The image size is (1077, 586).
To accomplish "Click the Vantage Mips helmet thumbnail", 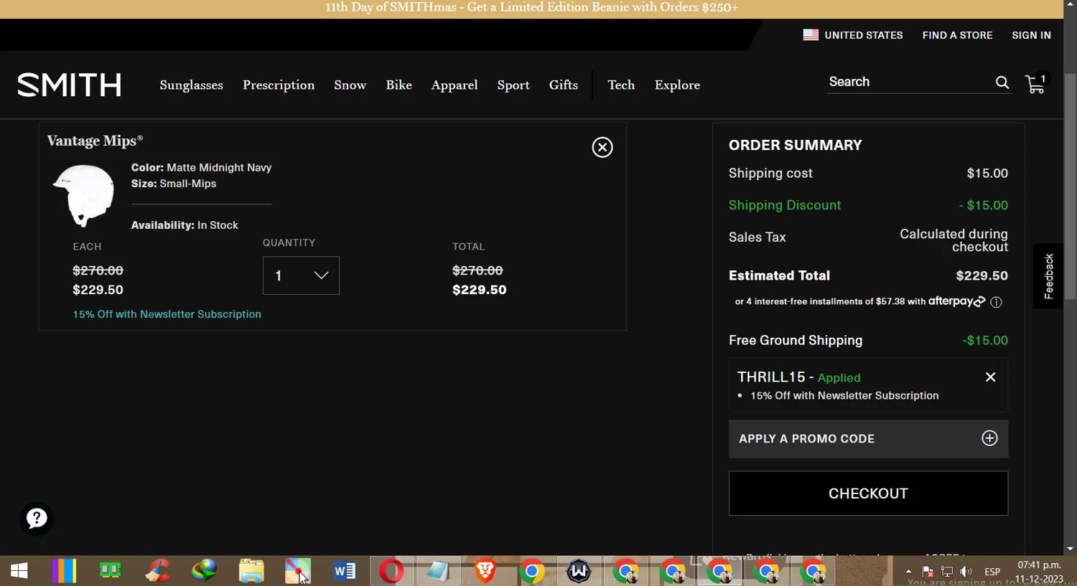I will (x=84, y=195).
